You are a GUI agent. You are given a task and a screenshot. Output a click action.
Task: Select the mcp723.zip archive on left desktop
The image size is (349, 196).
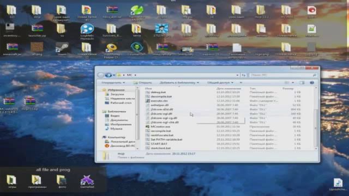[x=29, y=103]
